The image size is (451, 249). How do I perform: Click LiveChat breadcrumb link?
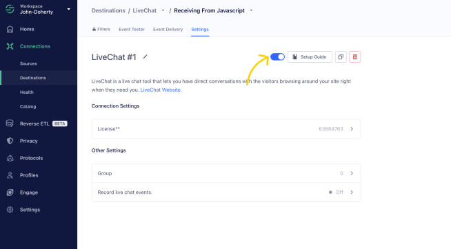click(144, 10)
